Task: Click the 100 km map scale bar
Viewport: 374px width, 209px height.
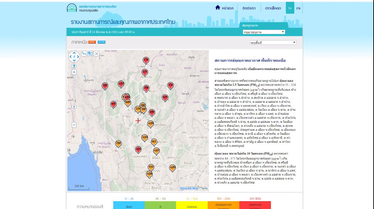Action: click(79, 187)
